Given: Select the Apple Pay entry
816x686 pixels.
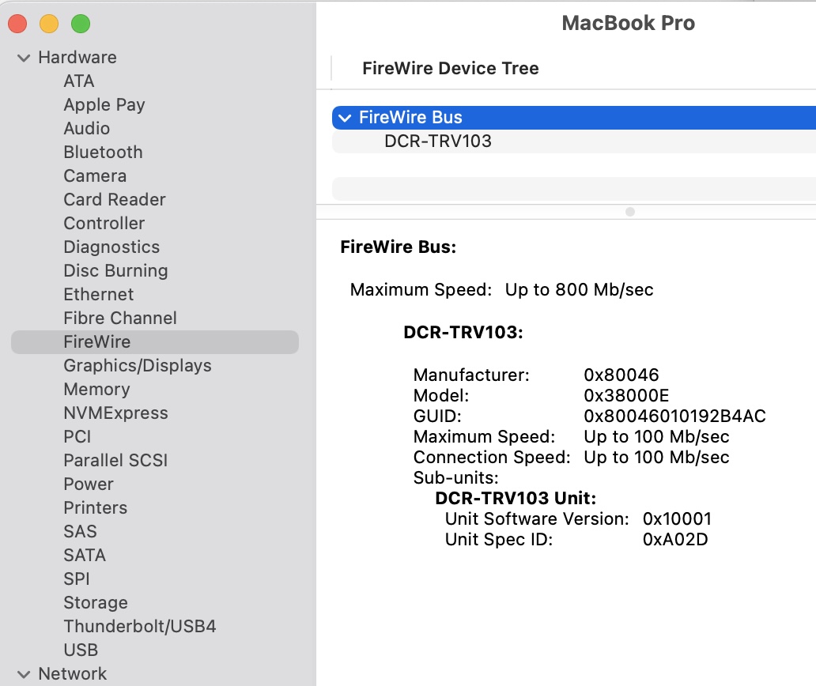Looking at the screenshot, I should (104, 104).
